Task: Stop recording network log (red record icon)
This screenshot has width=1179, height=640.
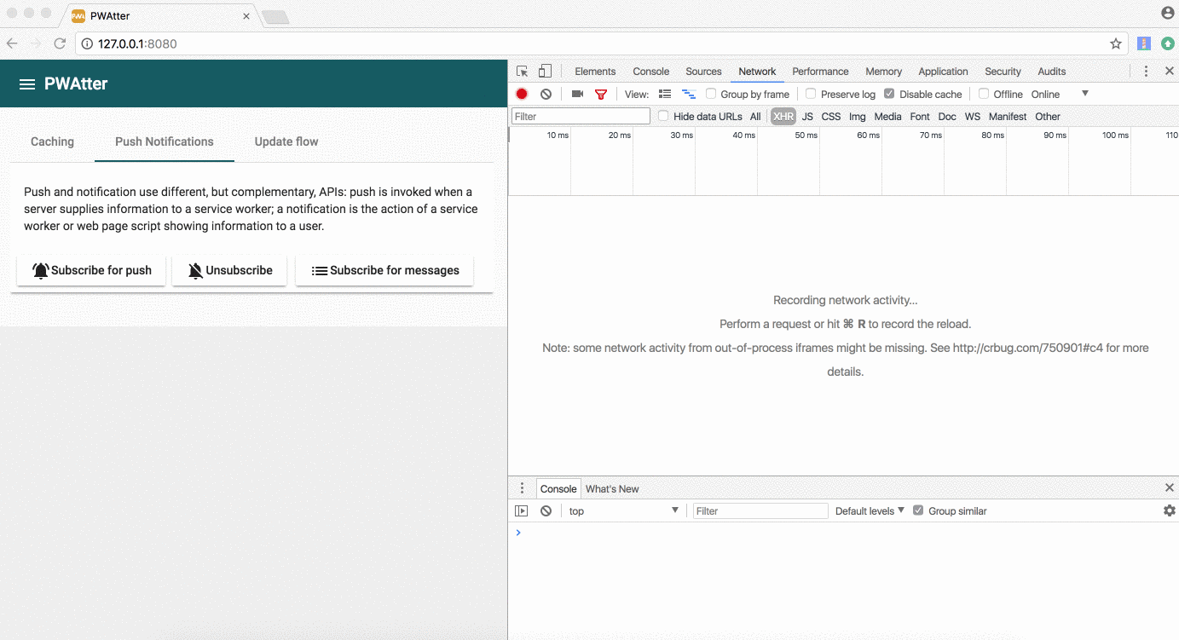Action: pyautogui.click(x=522, y=94)
